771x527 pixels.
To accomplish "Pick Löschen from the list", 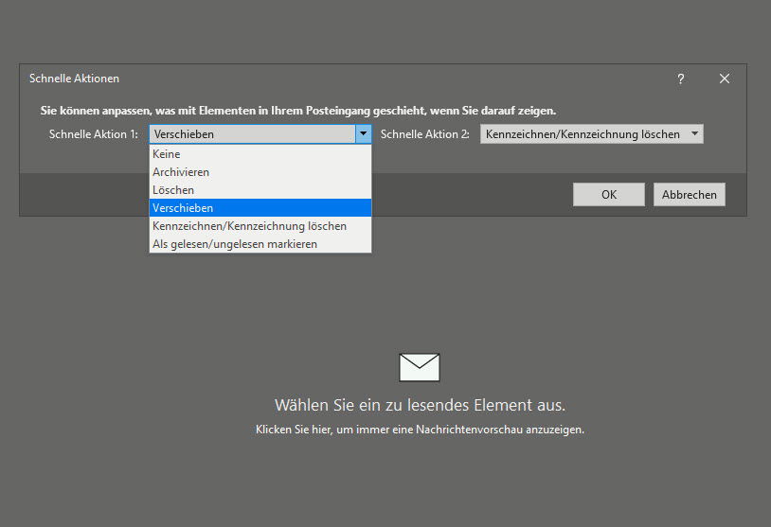I will coord(260,190).
